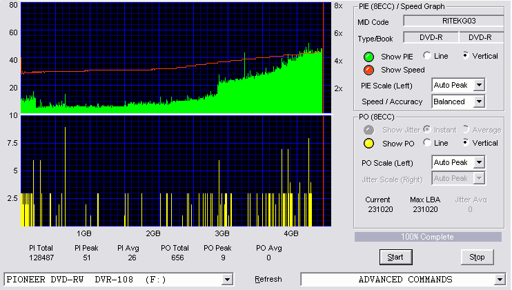Open the ADVANCED COMMANDS dropdown
The image size is (512, 290).
click(x=500, y=280)
